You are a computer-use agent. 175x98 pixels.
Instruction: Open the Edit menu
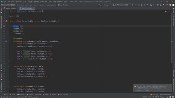(9, 2)
